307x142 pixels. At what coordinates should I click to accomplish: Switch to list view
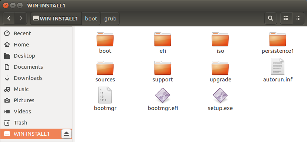[x=286, y=19]
